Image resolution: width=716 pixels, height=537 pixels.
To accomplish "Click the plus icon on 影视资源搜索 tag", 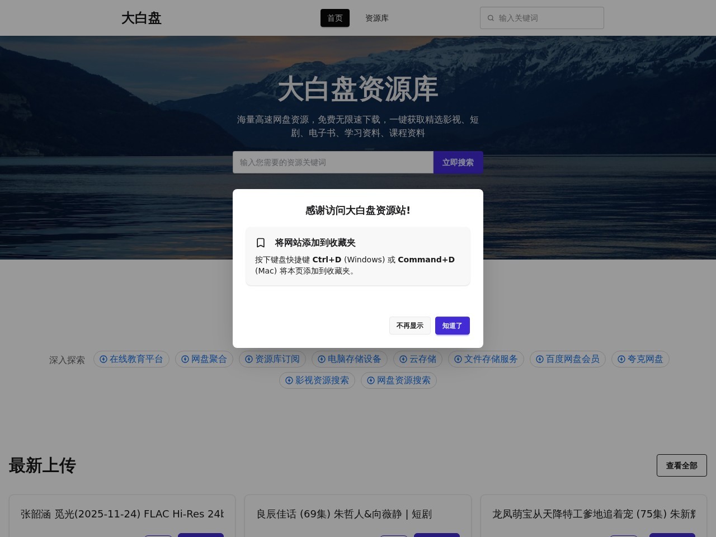I will 289,380.
